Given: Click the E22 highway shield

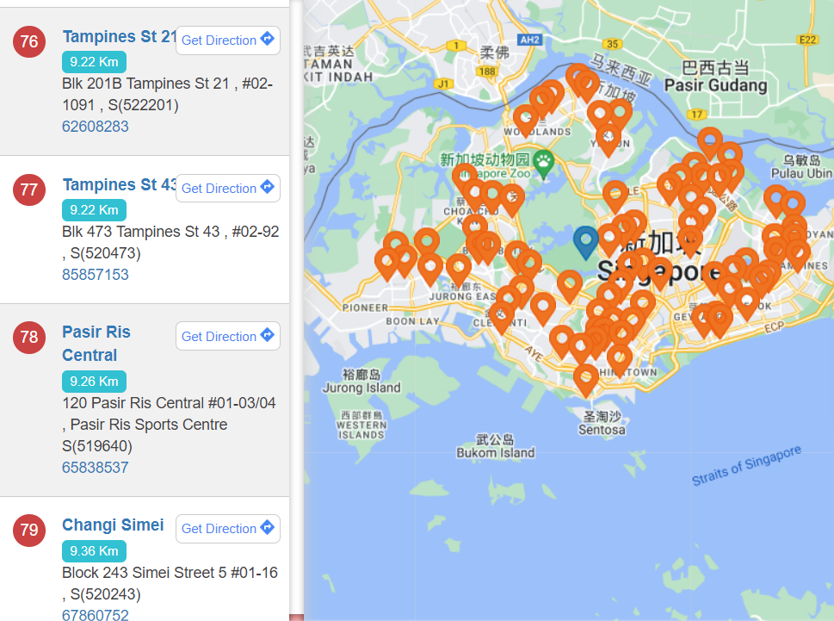Looking at the screenshot, I should (807, 40).
